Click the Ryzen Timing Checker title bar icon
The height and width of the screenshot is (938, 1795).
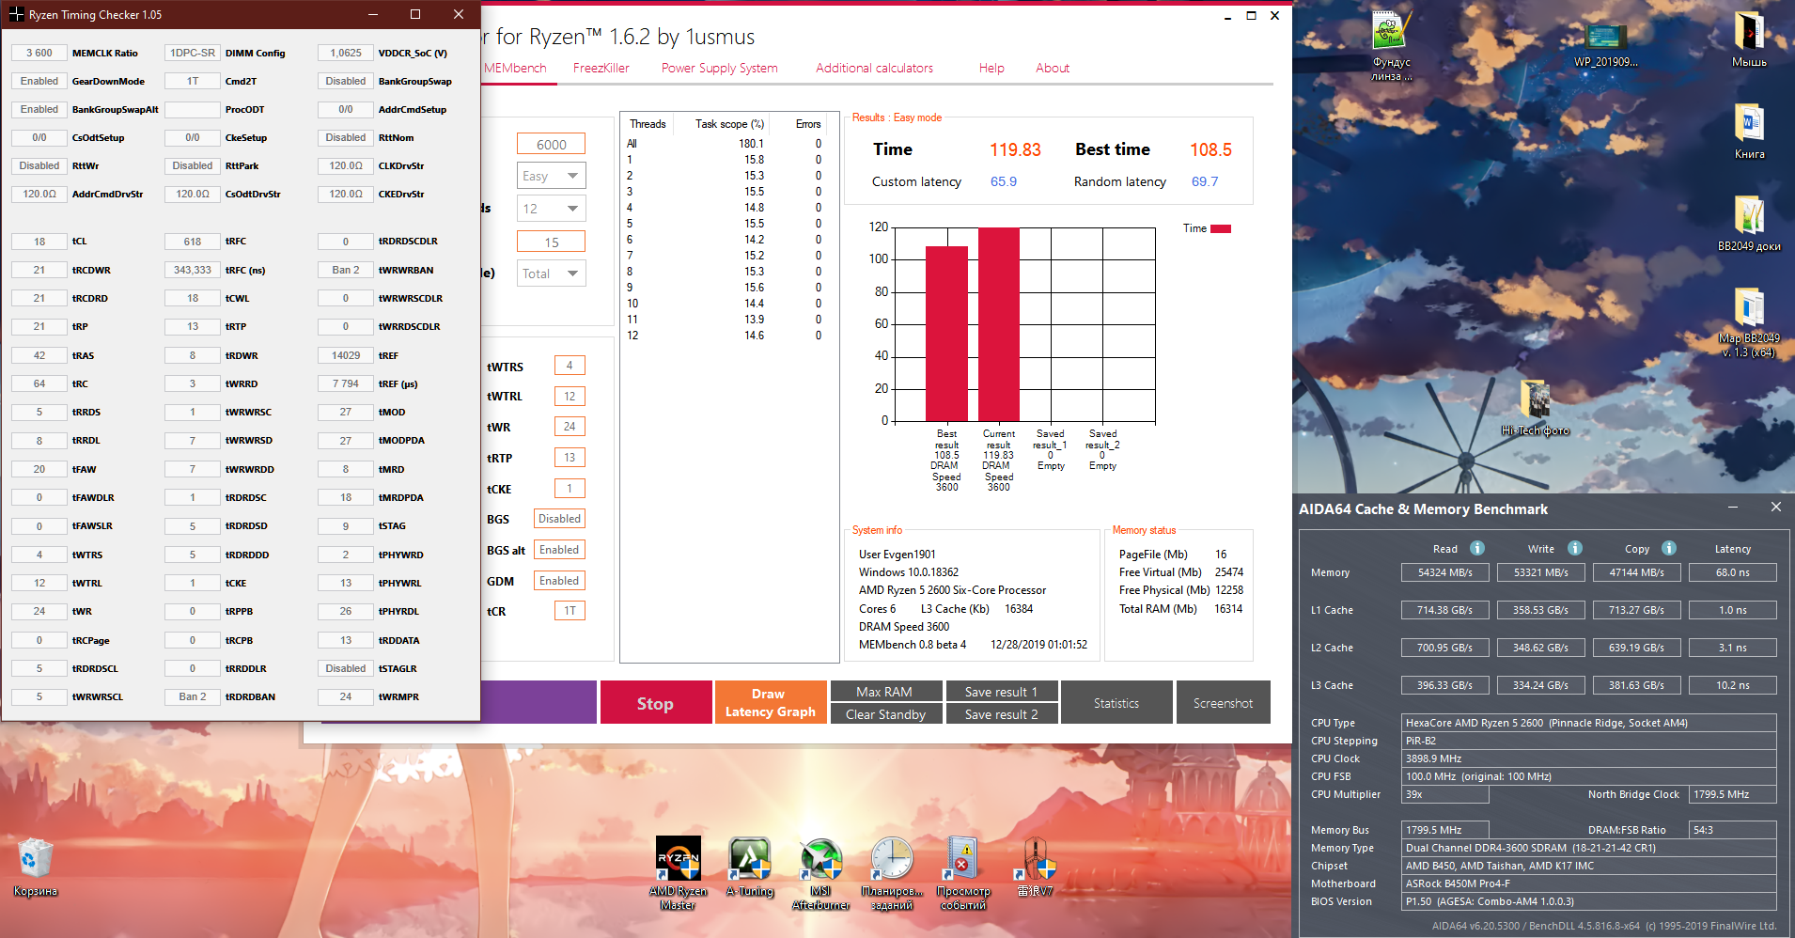pyautogui.click(x=16, y=14)
